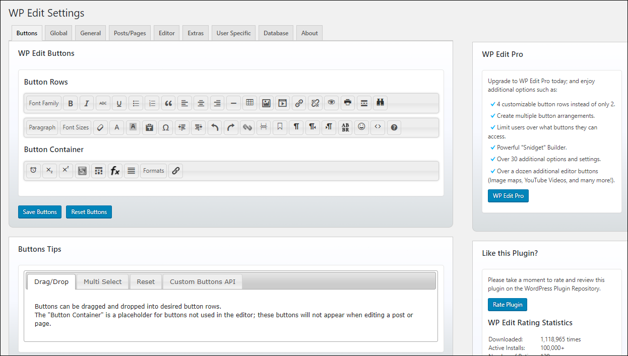Click the Justify button in Button Container
The image size is (628, 356).
pyautogui.click(x=131, y=171)
